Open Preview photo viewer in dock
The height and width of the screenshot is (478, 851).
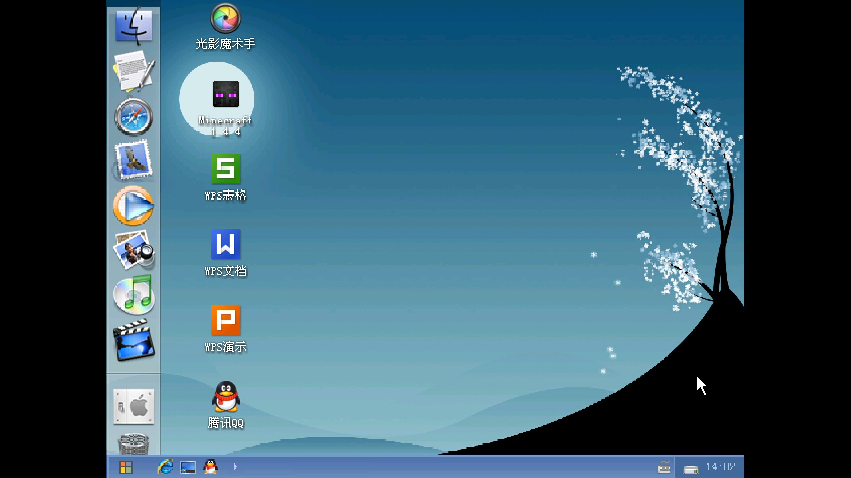[x=134, y=251]
